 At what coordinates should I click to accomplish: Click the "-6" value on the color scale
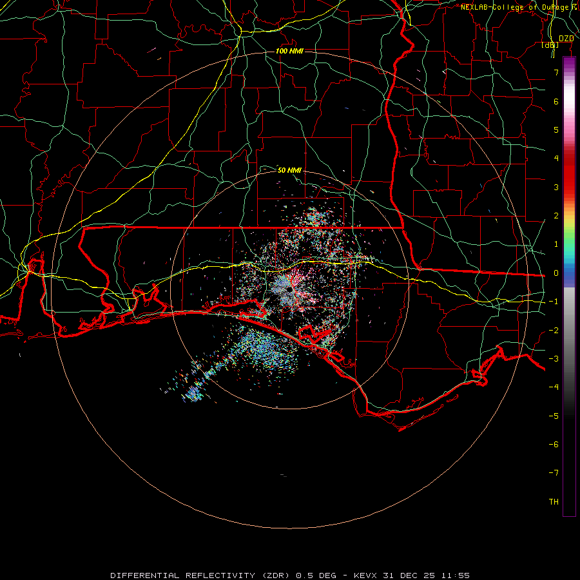coord(554,445)
